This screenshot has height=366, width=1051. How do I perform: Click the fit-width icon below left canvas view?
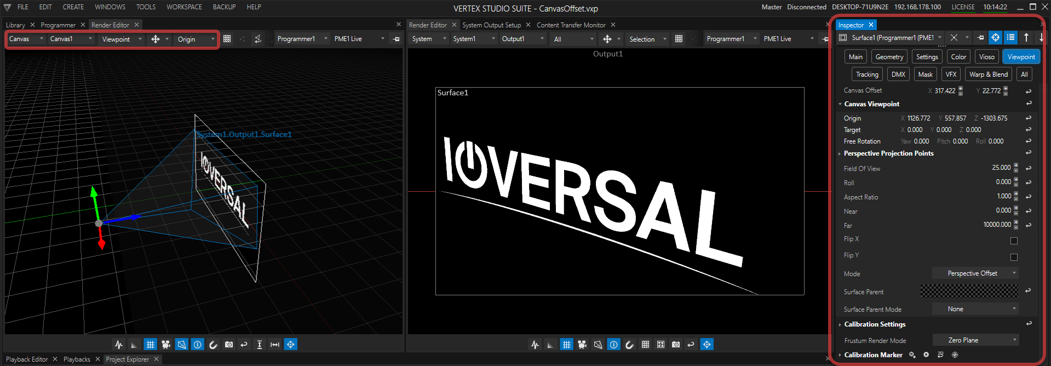pyautogui.click(x=275, y=345)
